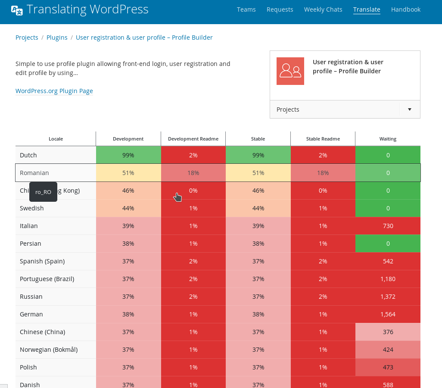Click German Development 38% cell
442x388 pixels.
coord(128,314)
